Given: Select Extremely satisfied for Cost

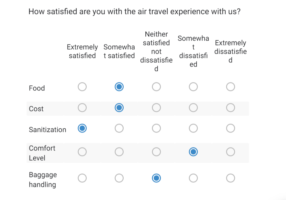Looking at the screenshot, I should coord(82,107).
